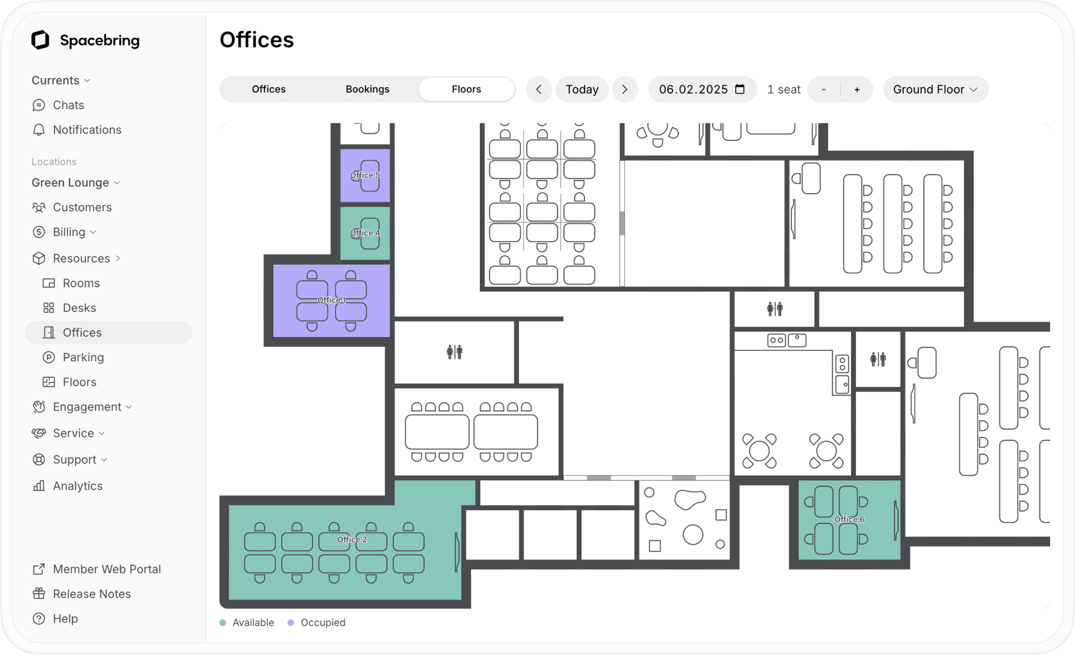Open the calendar picker icon next to the date
The image size is (1075, 655).
[x=740, y=89]
